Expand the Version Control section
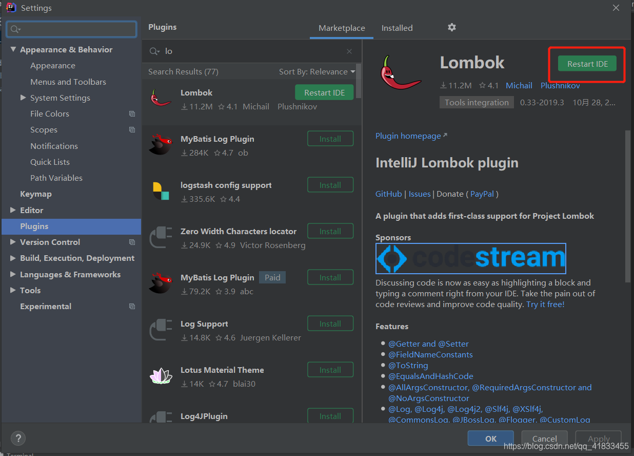This screenshot has height=456, width=634. tap(13, 242)
